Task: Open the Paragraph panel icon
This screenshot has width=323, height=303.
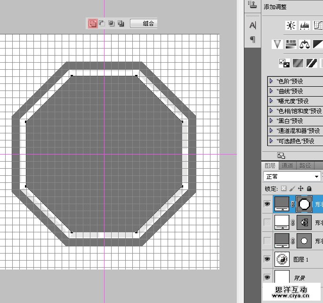Action: tap(253, 40)
